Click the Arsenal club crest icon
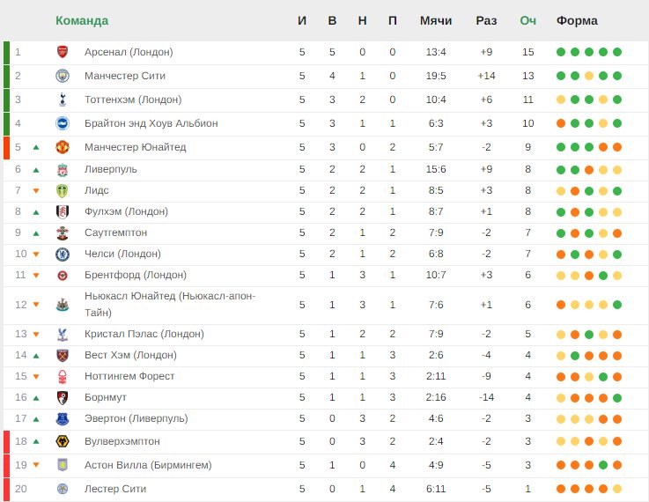649x502 pixels. [63, 52]
